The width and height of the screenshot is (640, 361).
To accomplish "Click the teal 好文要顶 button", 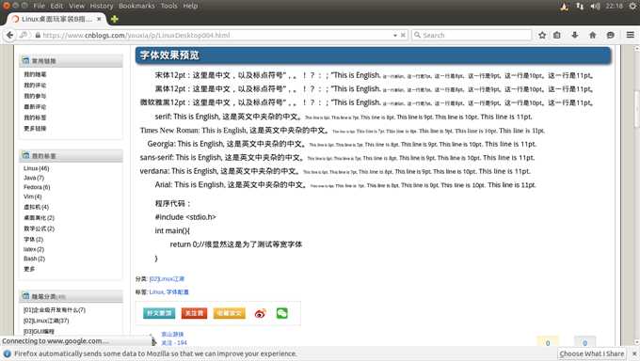I will (x=159, y=313).
